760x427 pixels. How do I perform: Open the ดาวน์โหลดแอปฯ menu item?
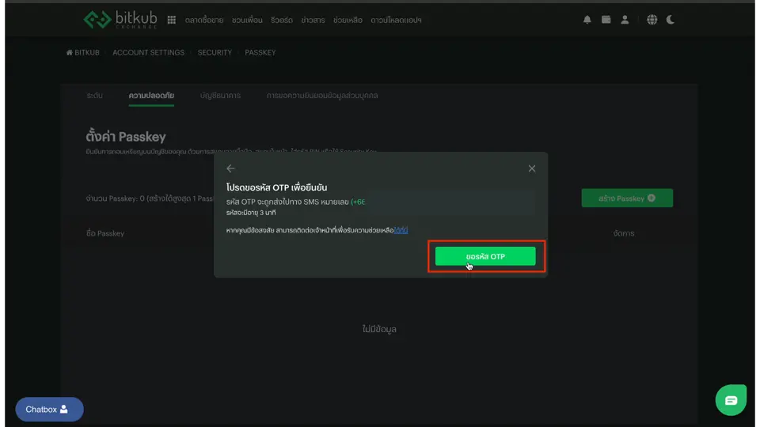tap(396, 20)
